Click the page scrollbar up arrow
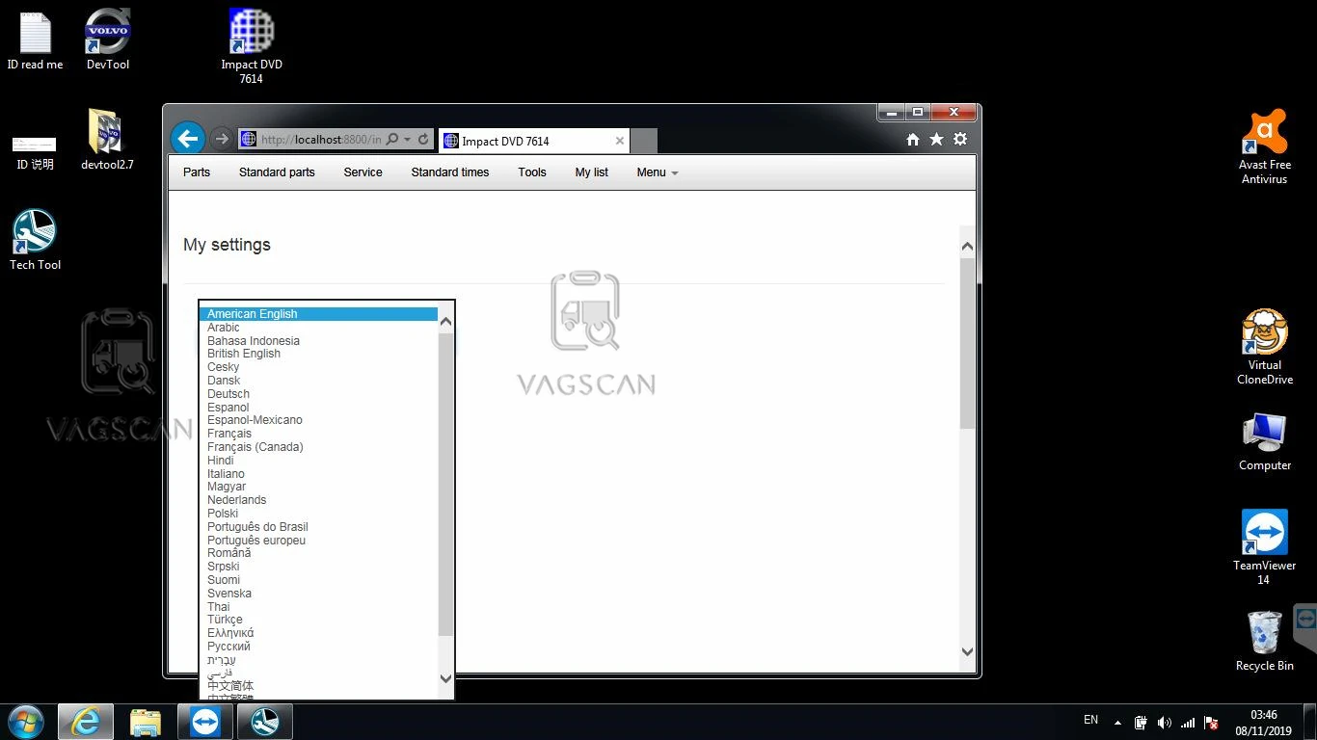Viewport: 1317px width, 740px height. 968,247
